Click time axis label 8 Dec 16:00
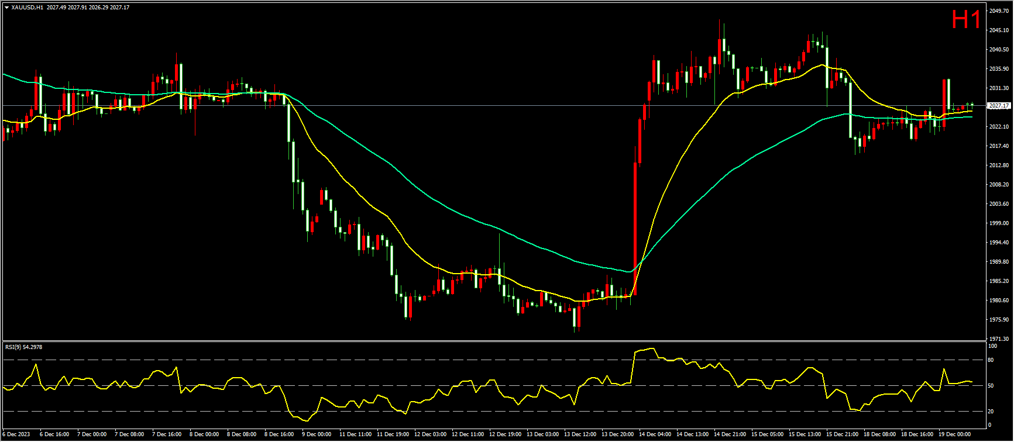Screen dimensions: 1014x442 [279, 434]
